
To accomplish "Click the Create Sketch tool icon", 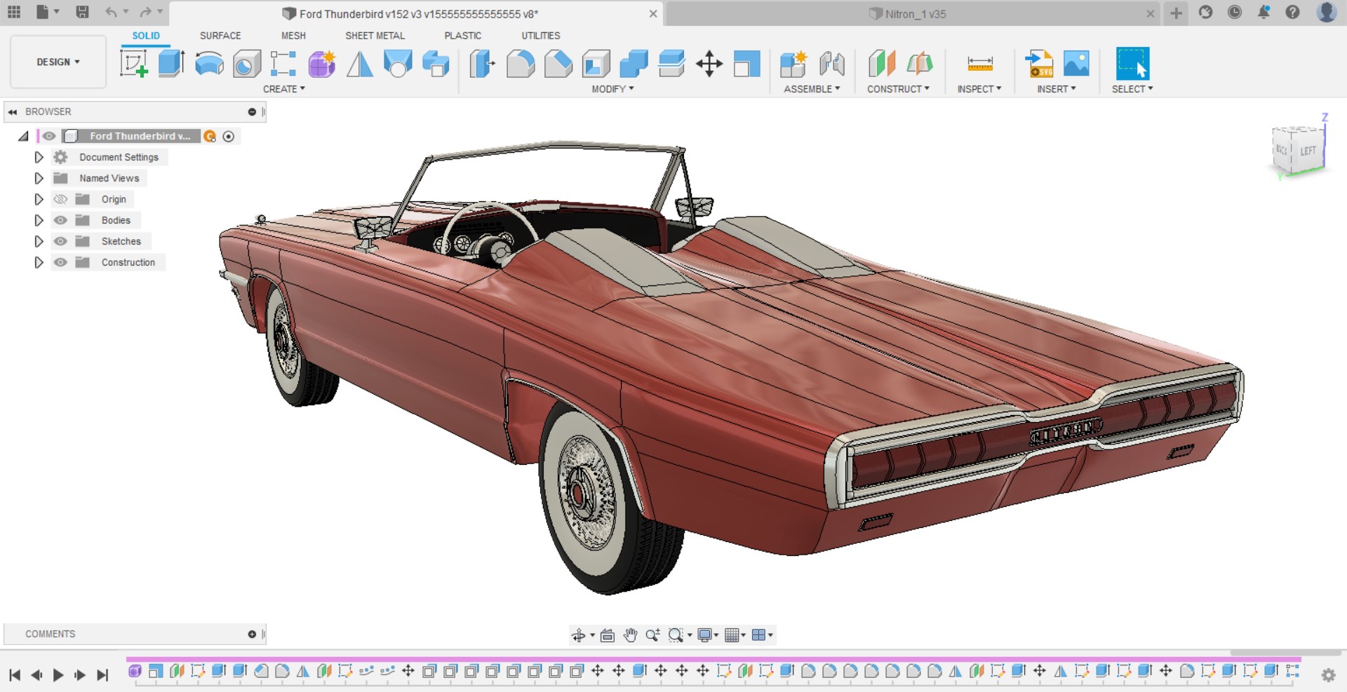I will click(133, 64).
